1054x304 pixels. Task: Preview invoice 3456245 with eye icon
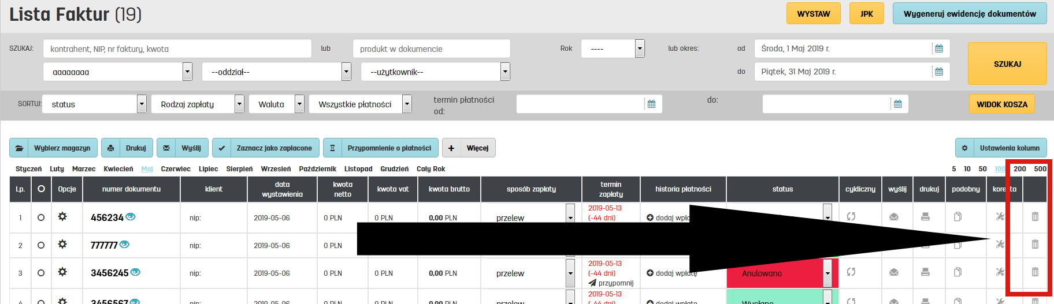135,272
